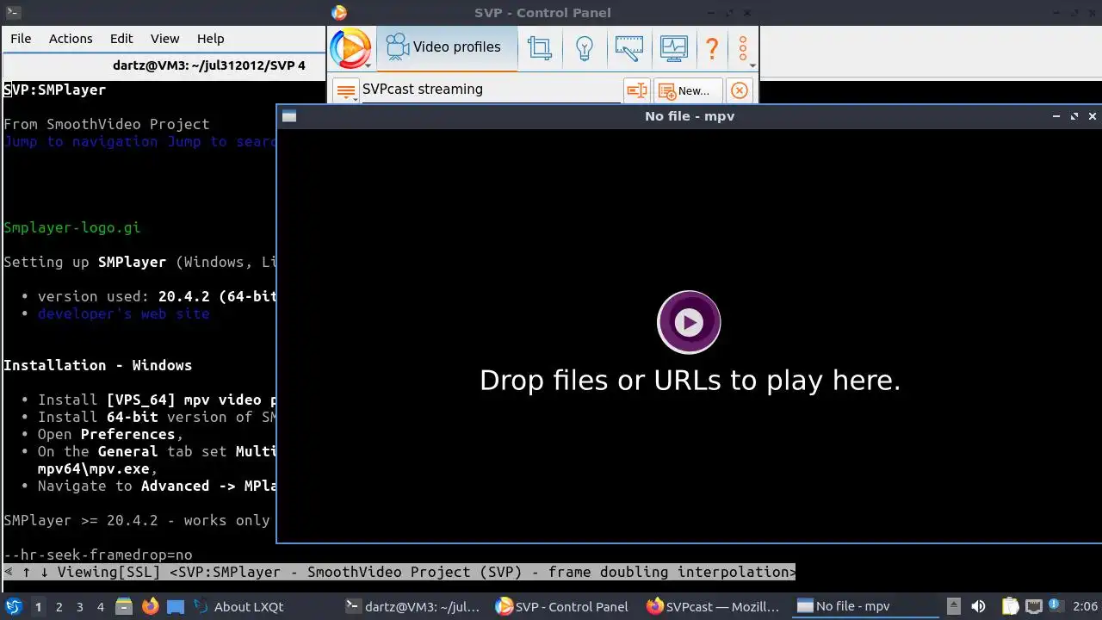
Task: Switch to virtual desktop 4
Action: (x=100, y=606)
